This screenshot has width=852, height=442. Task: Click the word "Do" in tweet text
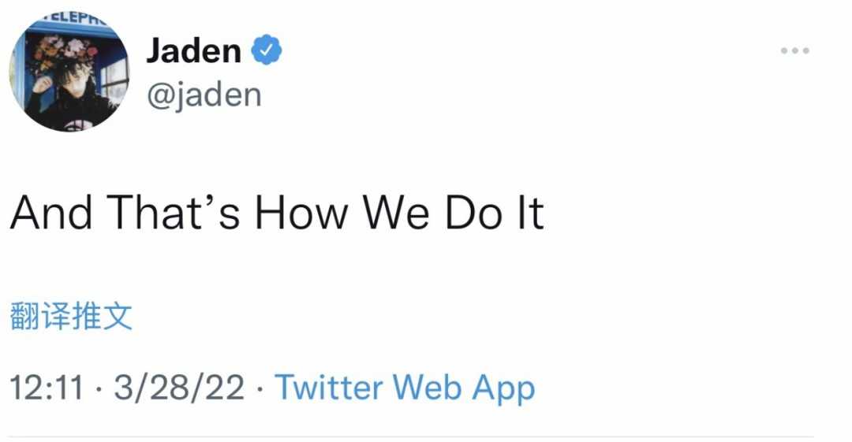click(x=473, y=212)
